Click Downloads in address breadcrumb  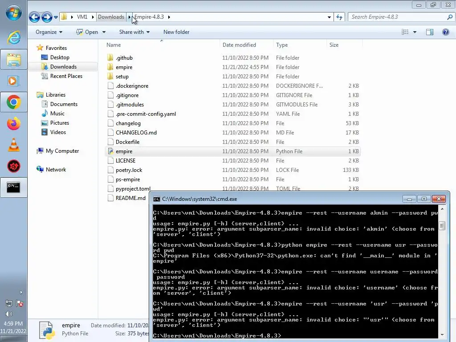click(x=111, y=17)
